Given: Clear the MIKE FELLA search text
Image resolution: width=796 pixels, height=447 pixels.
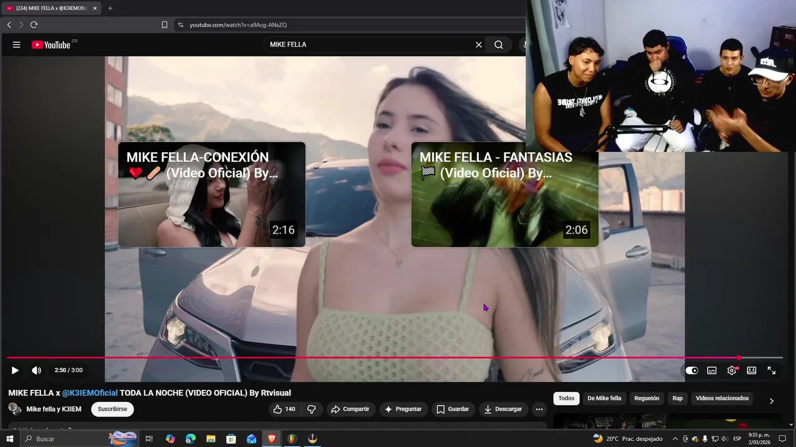Looking at the screenshot, I should [x=479, y=45].
